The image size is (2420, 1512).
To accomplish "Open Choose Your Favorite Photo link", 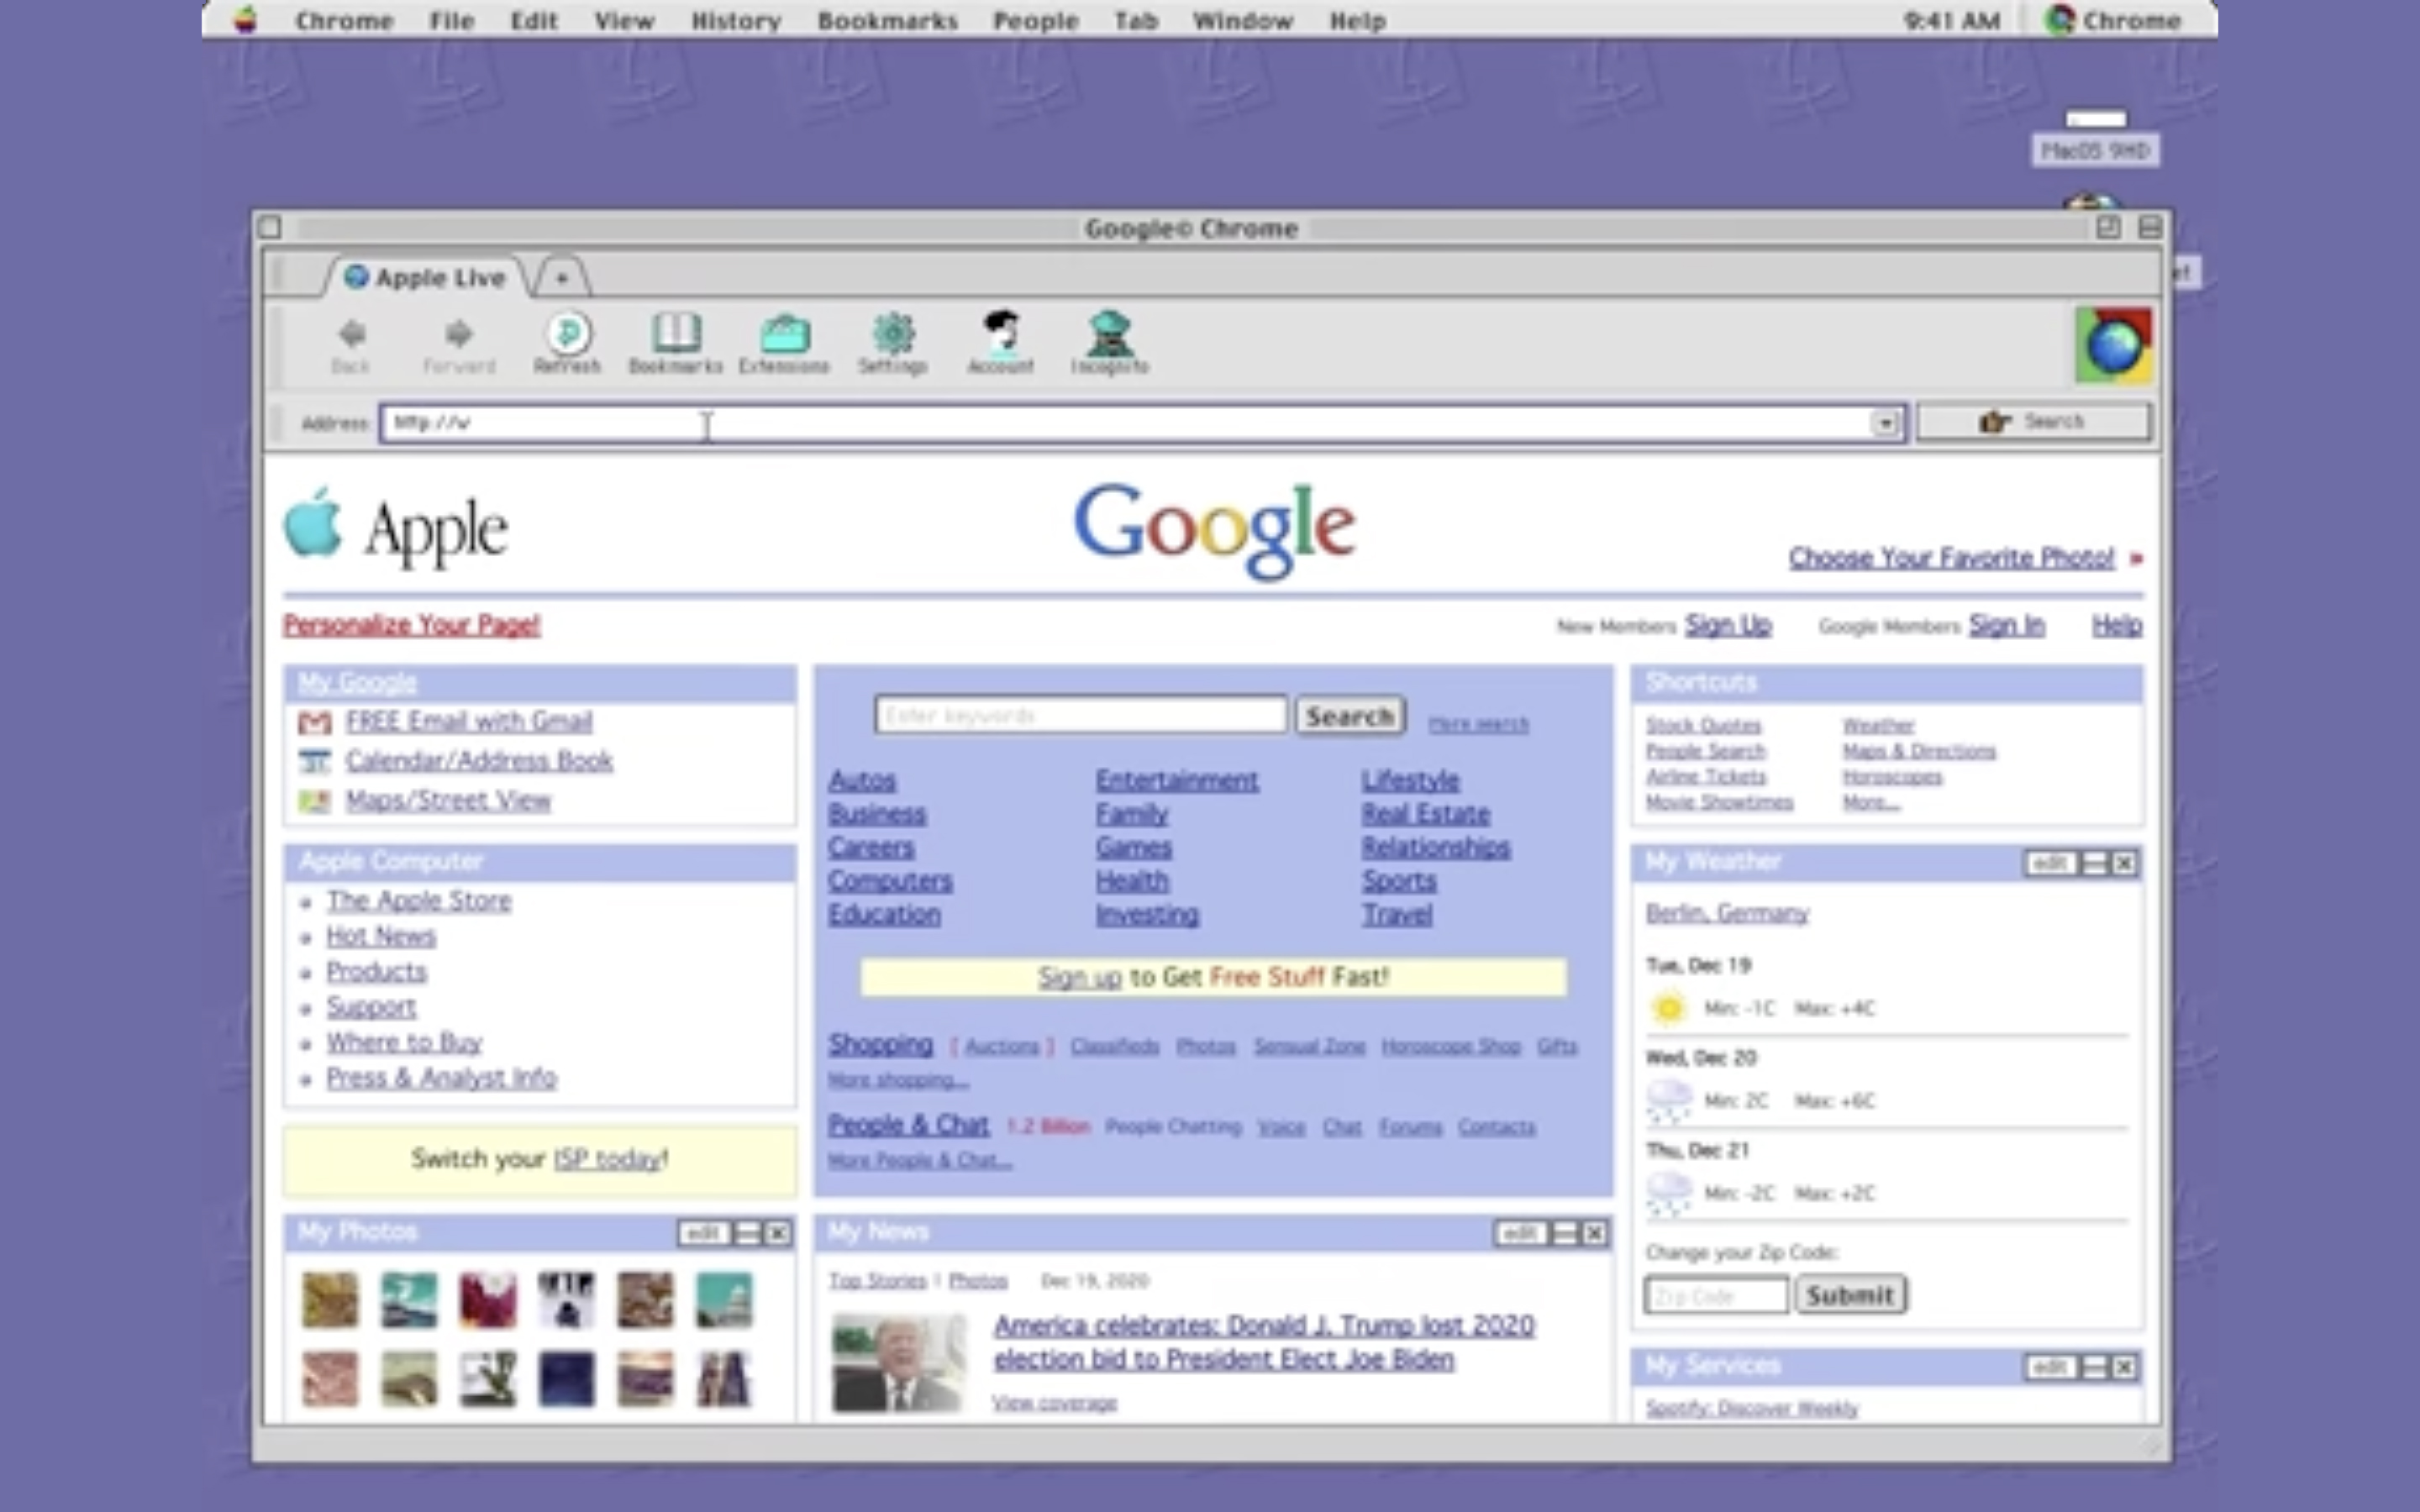I will coord(1952,557).
